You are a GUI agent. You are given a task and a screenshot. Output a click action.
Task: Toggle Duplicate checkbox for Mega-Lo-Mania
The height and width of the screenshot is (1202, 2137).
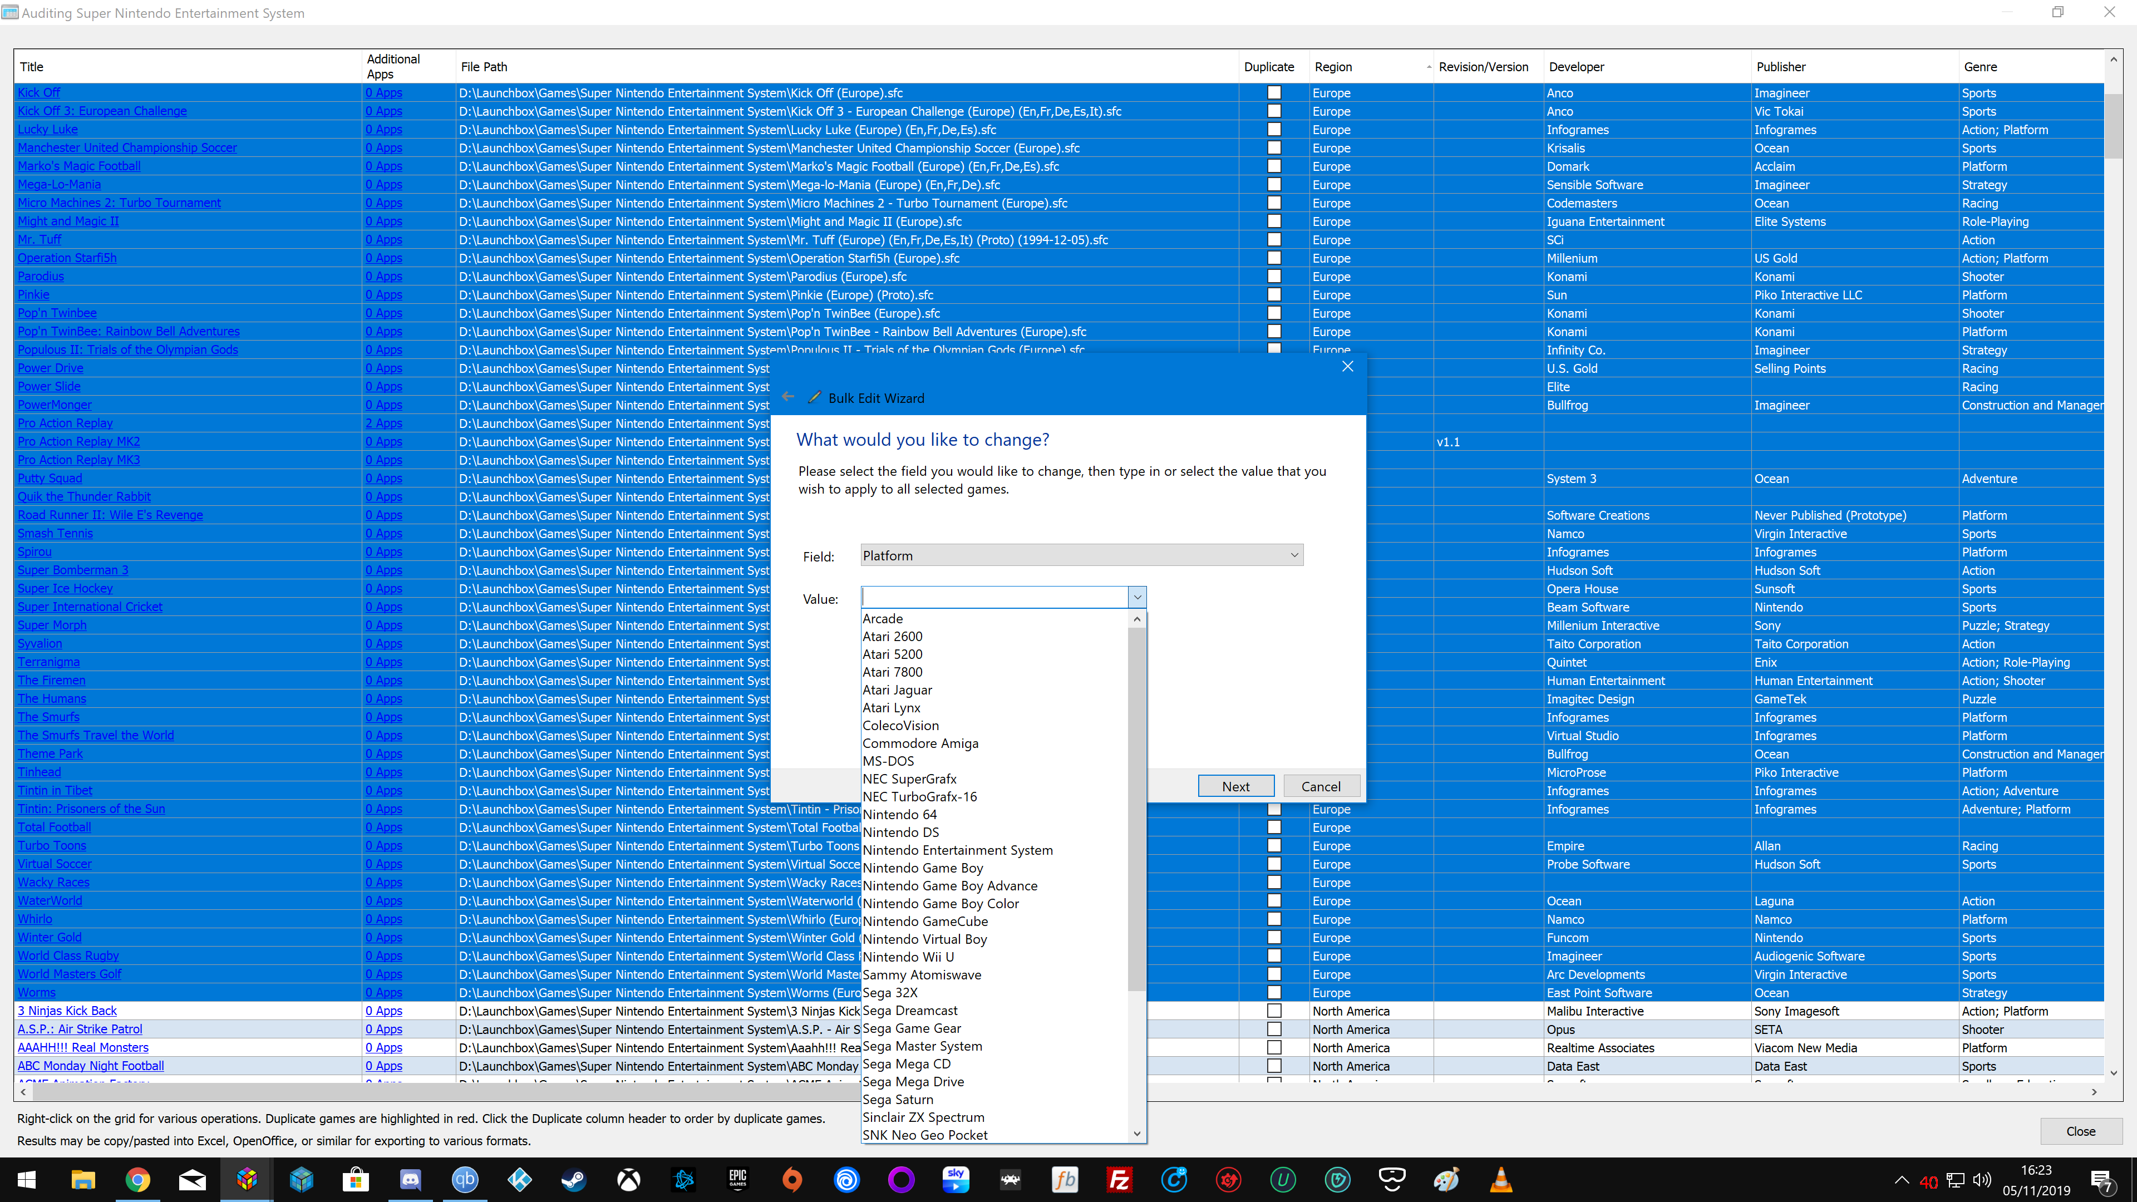pos(1274,184)
